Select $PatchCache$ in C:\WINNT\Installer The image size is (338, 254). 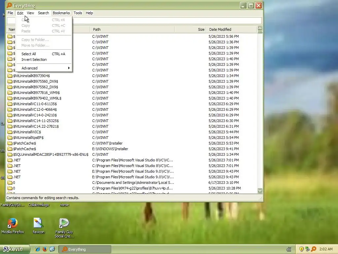(24, 143)
